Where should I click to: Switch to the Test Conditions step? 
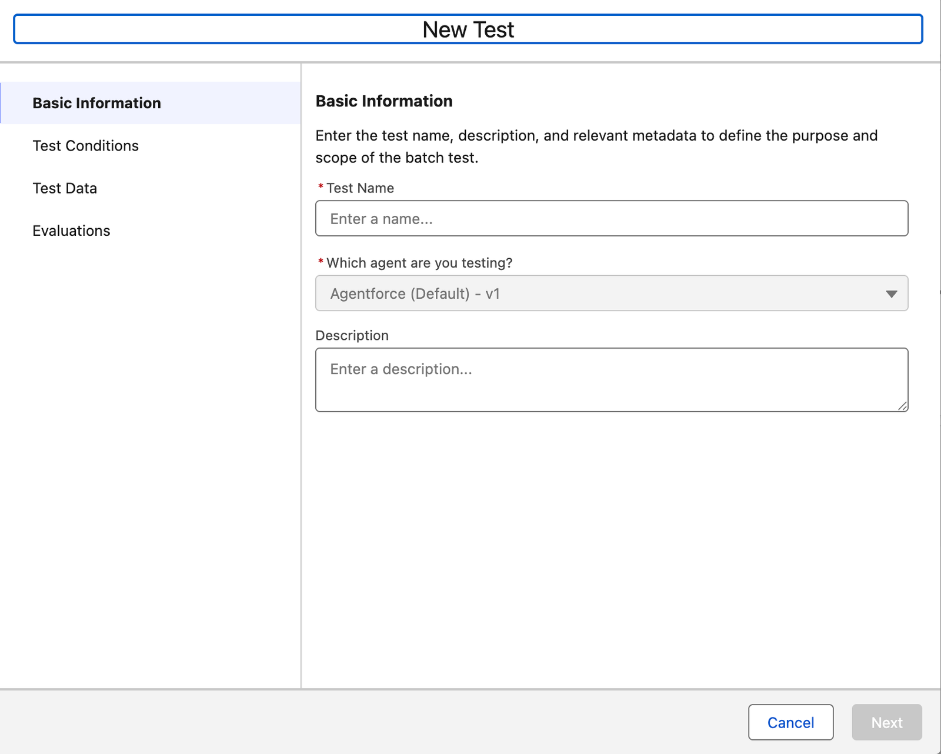[85, 145]
